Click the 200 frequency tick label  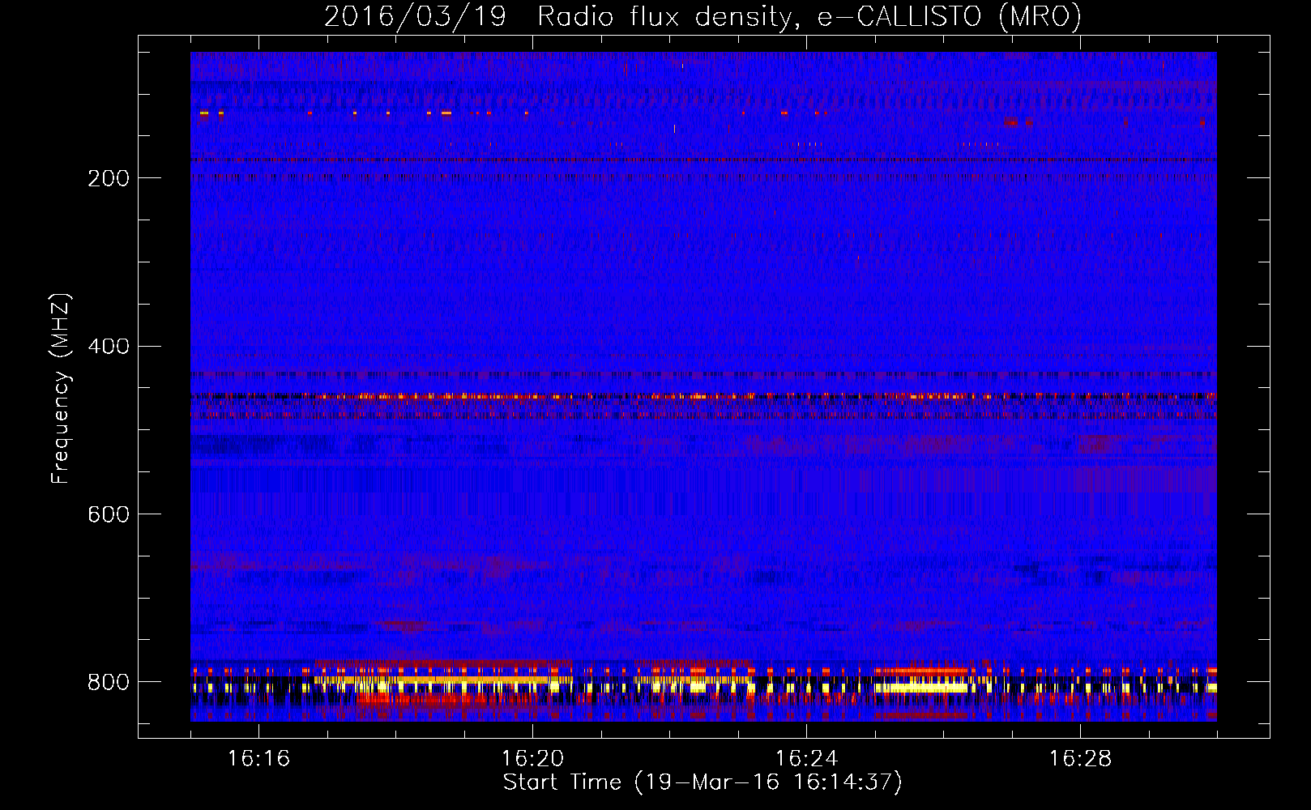tap(108, 178)
